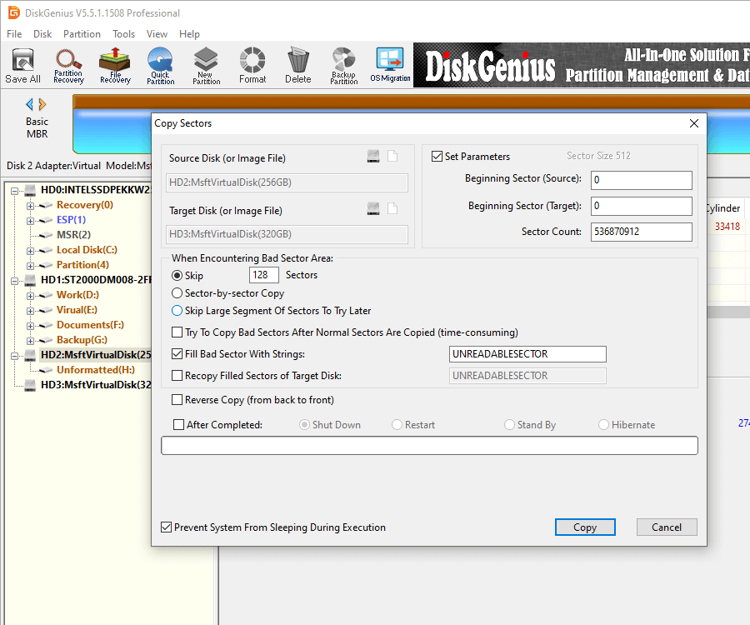Expand the Partition(4) node
This screenshot has width=750, height=625.
click(30, 266)
